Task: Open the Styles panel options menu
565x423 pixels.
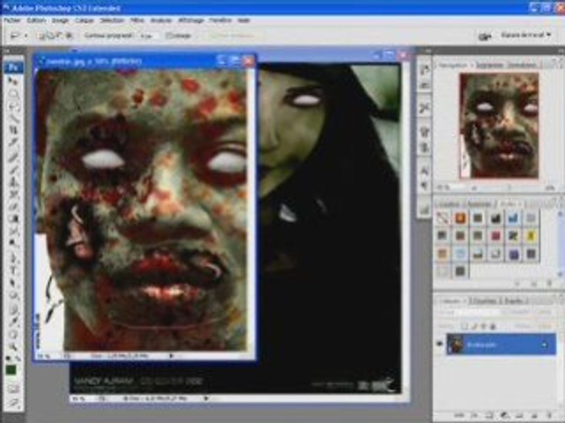Action: pos(560,204)
